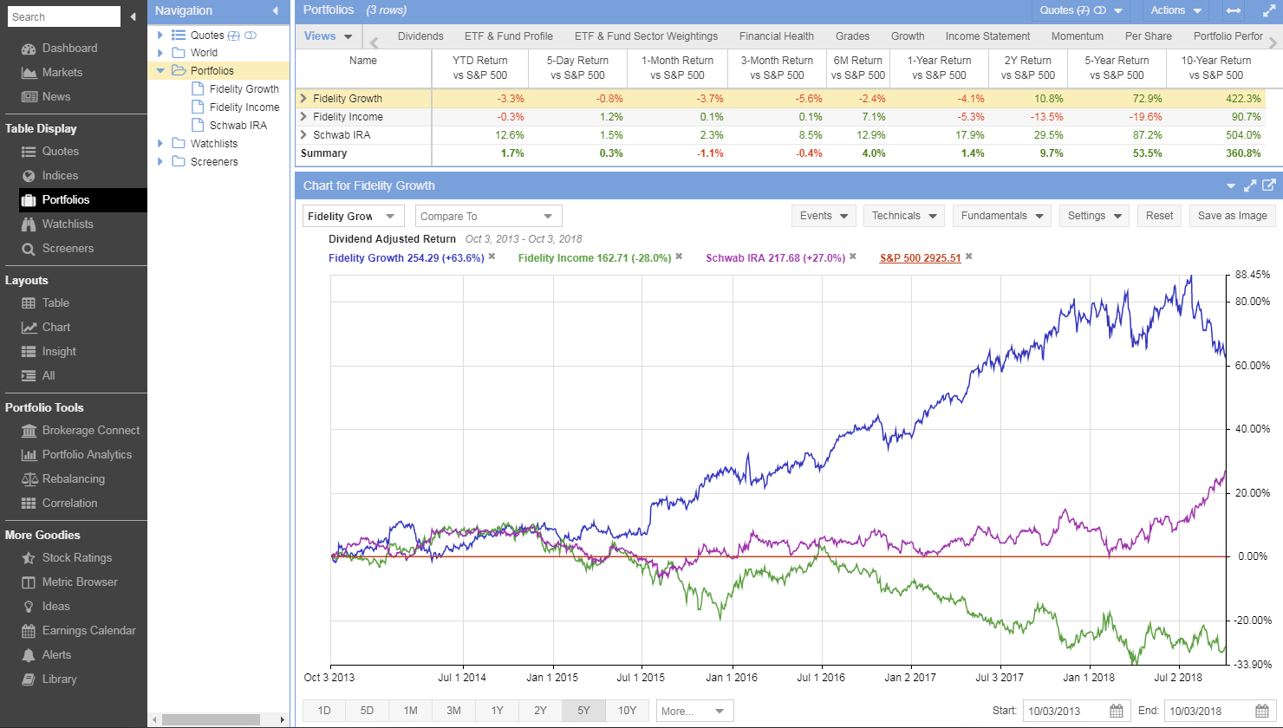This screenshot has width=1283, height=728.
Task: Switch to the Financial Health tab
Action: click(777, 36)
